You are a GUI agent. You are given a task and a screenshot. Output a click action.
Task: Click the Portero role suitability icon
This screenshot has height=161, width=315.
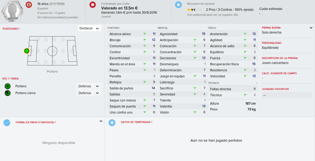(8, 86)
